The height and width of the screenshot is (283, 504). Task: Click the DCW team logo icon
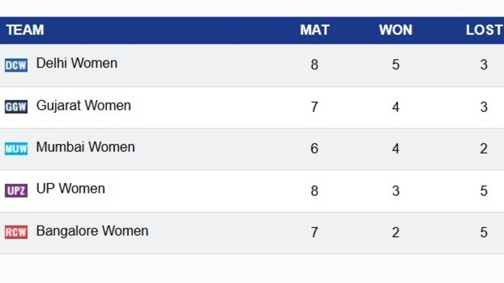[x=16, y=65]
